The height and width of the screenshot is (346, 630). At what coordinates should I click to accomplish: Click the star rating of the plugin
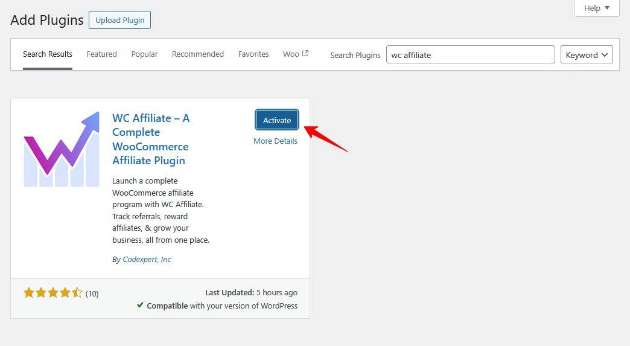53,293
